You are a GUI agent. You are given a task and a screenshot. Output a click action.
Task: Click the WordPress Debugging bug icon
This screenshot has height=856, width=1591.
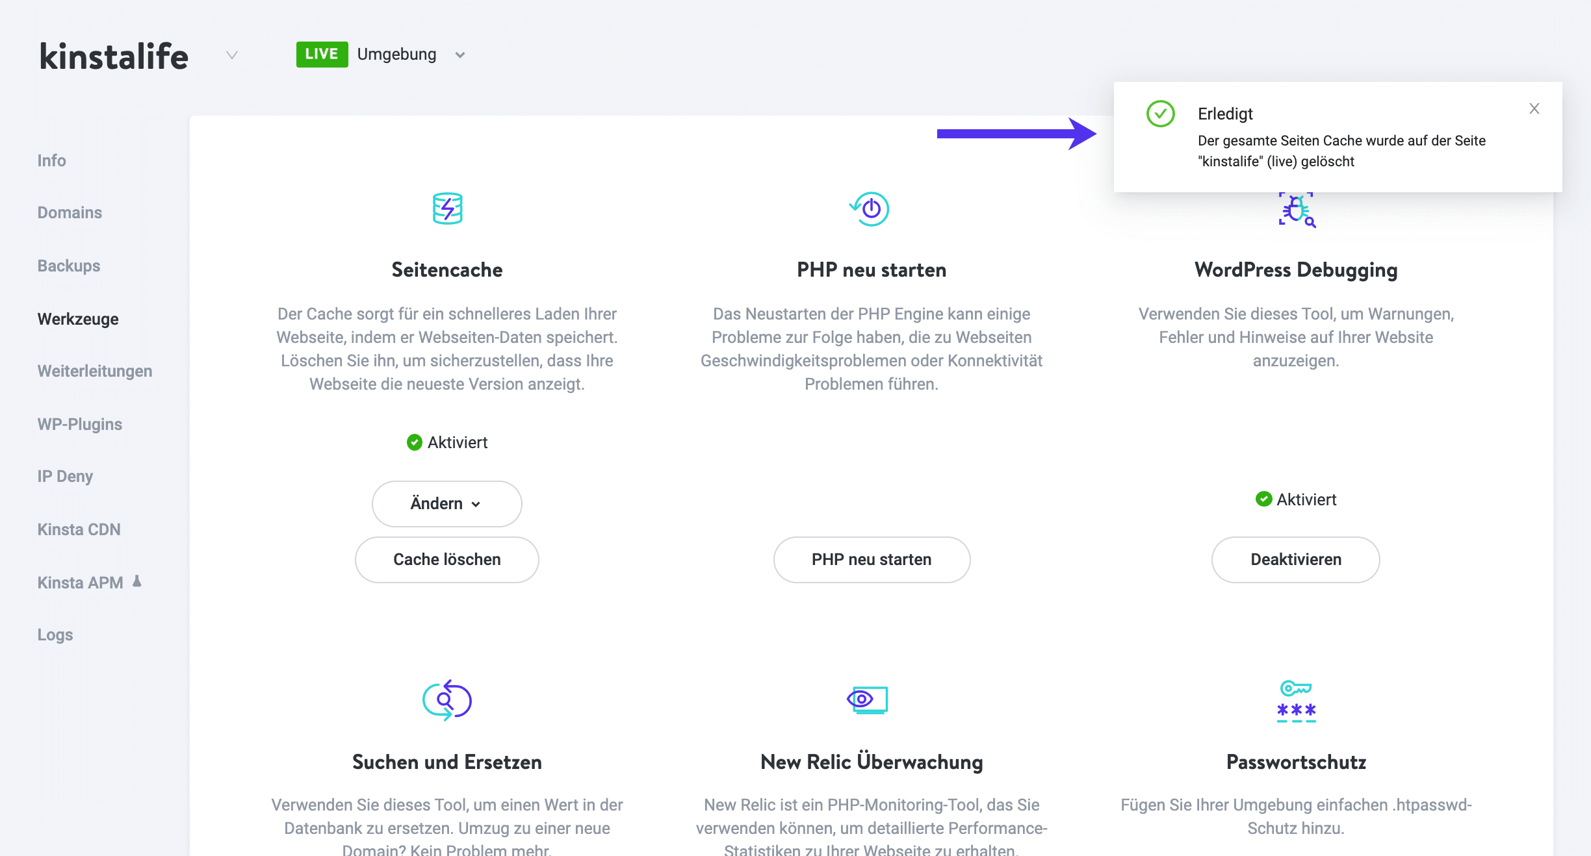(1296, 210)
